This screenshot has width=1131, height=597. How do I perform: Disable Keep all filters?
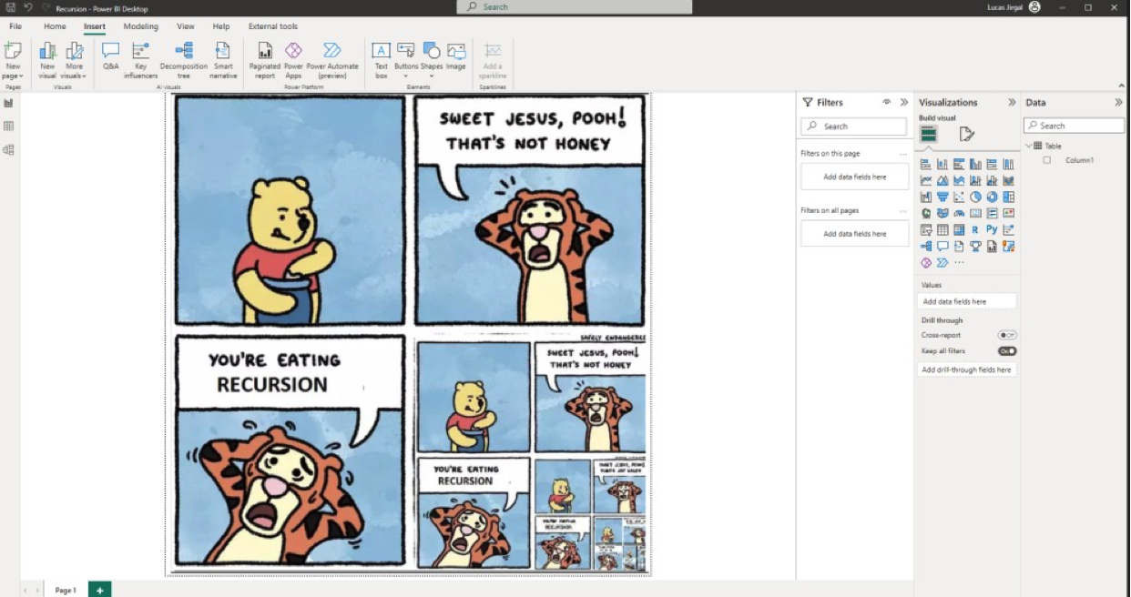point(1008,350)
